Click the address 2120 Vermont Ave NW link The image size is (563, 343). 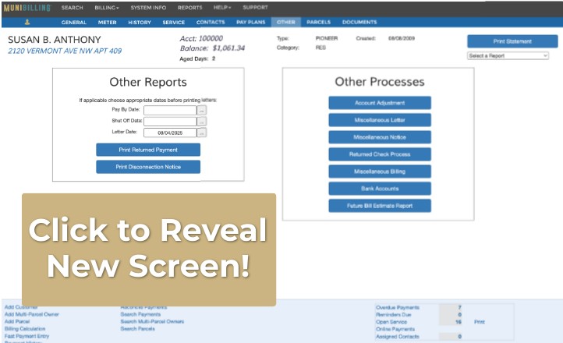pos(65,51)
